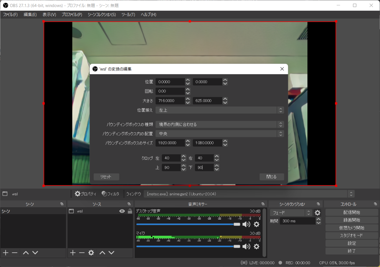Click the Reset (リセット) button
This screenshot has width=380, height=267.
point(106,177)
